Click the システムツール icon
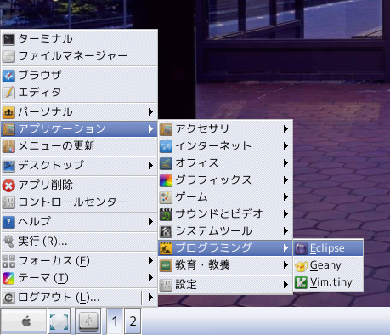Viewport: 390px width, 335px height. (166, 231)
